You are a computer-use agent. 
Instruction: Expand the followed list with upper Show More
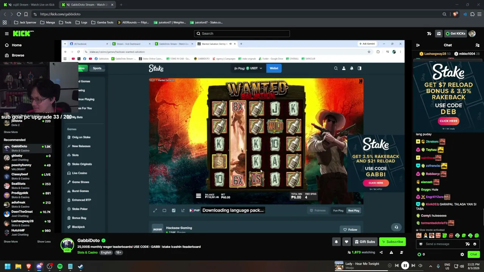click(x=11, y=132)
